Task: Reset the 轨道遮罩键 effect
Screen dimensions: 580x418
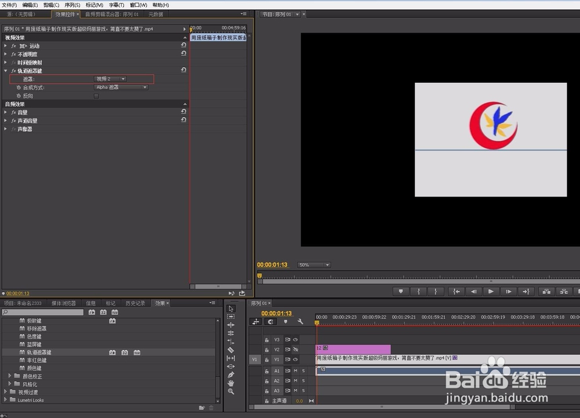Action: [183, 70]
